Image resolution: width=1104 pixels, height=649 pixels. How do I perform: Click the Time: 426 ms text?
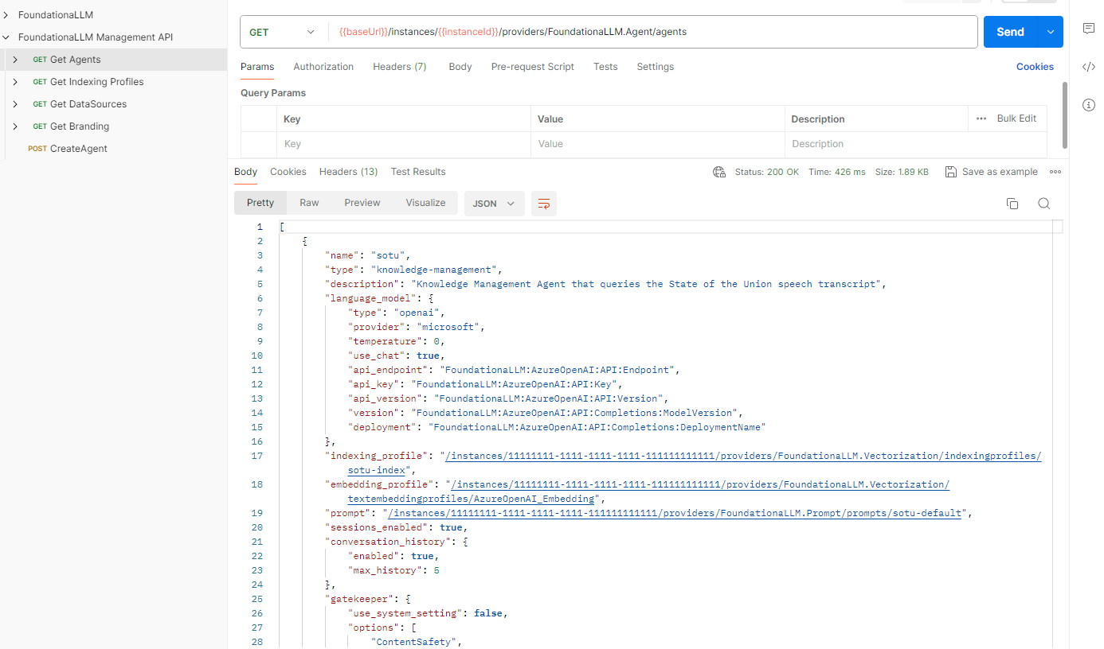coord(836,172)
